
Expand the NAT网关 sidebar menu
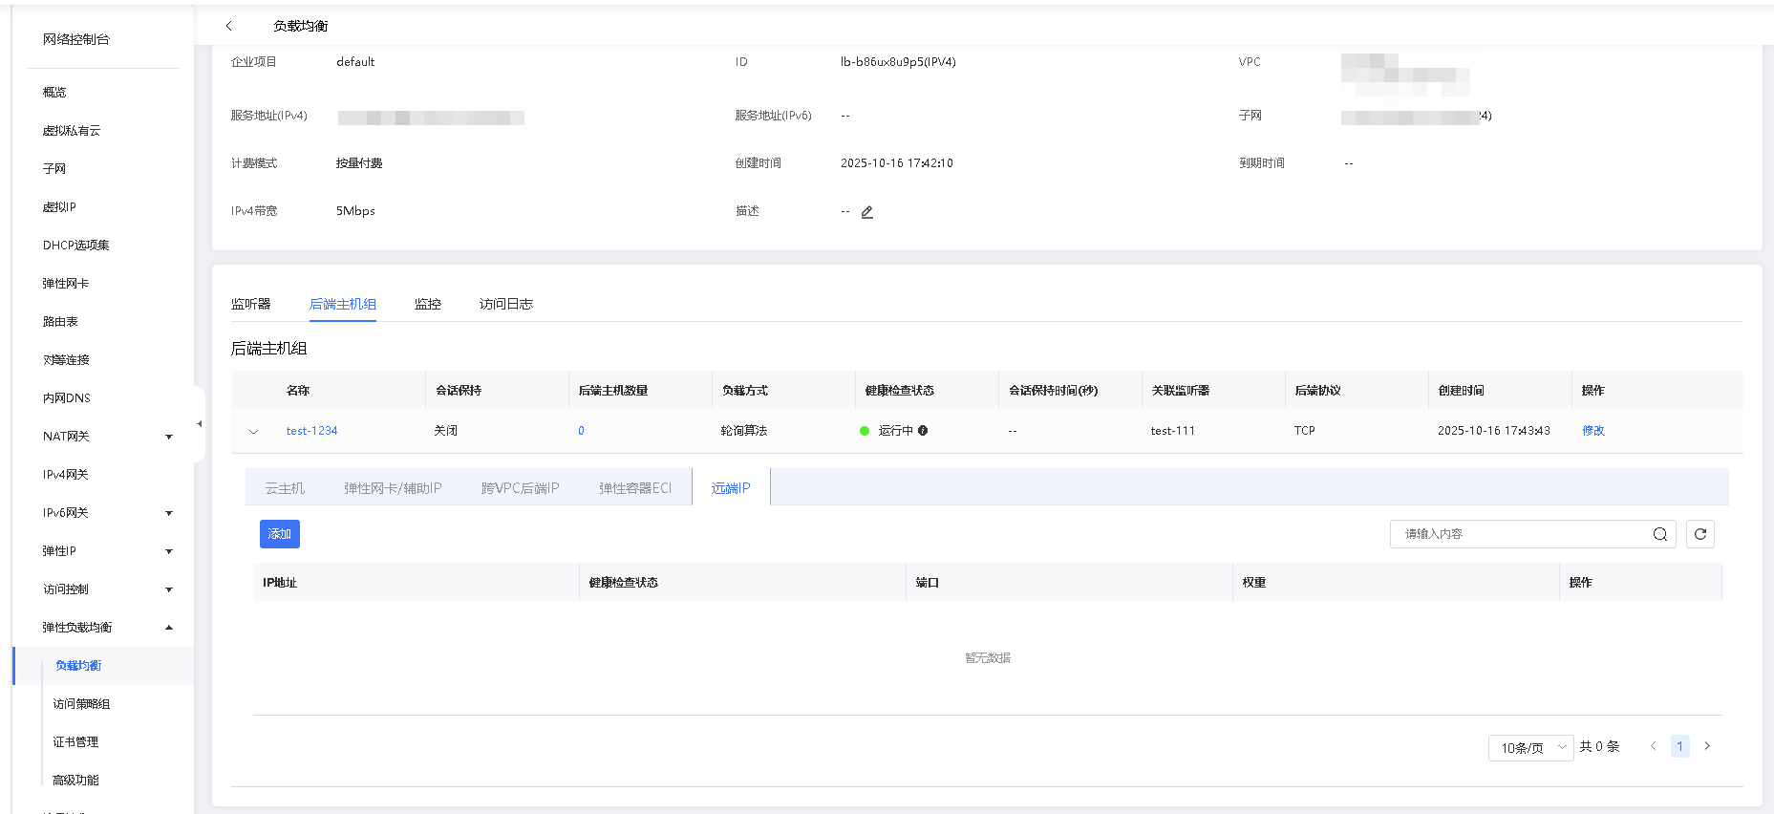[x=169, y=437]
